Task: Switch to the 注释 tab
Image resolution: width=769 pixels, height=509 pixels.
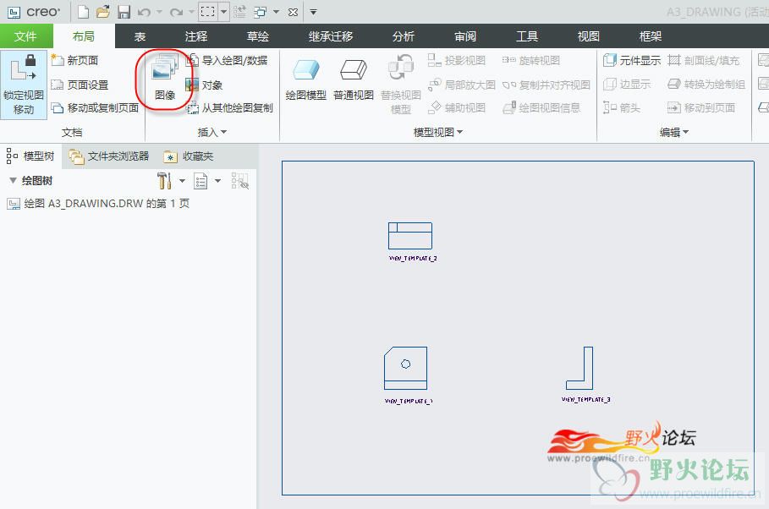Action: (196, 36)
